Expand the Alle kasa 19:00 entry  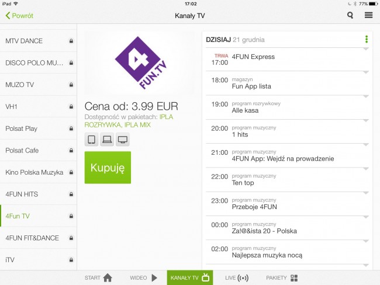[287, 107]
